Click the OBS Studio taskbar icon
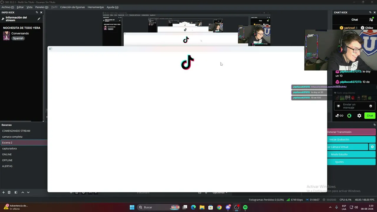The height and width of the screenshot is (212, 377). tap(237, 207)
